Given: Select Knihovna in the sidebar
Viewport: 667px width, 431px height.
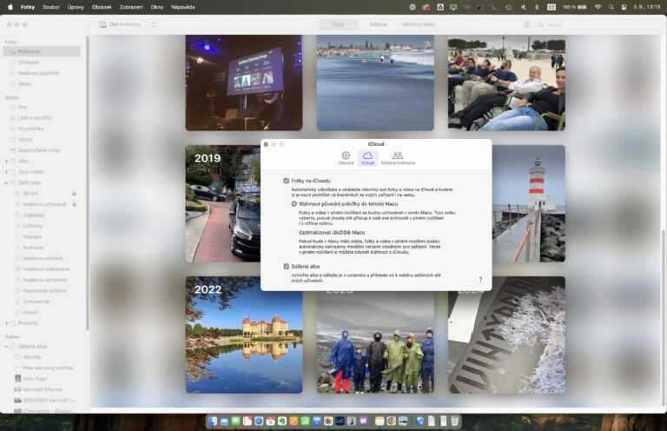Looking at the screenshot, I should (42, 51).
